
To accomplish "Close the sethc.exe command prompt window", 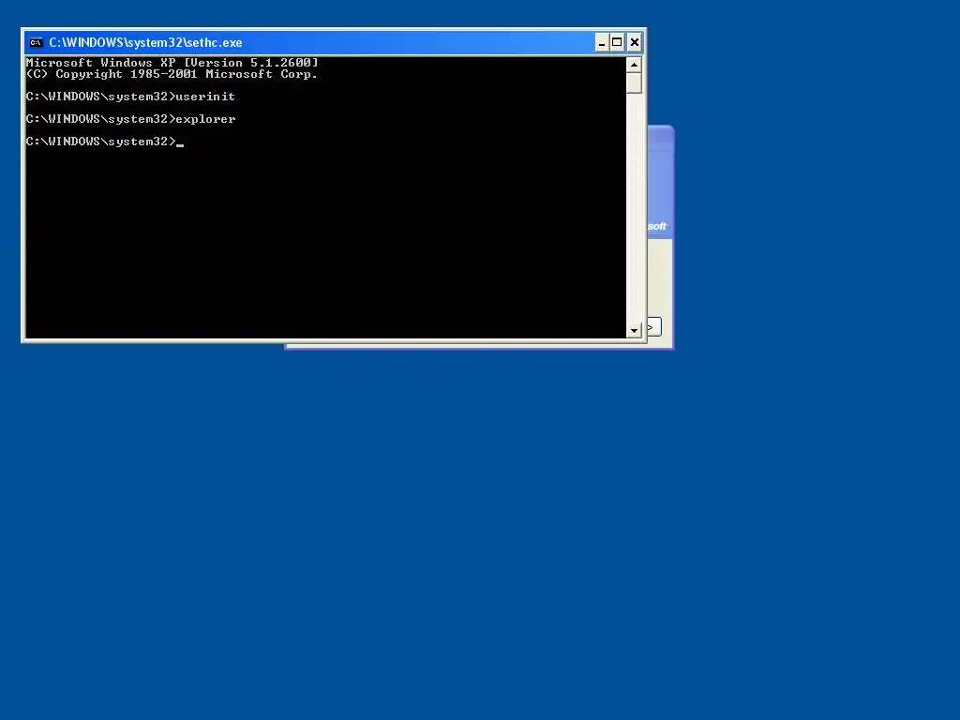I will 635,42.
